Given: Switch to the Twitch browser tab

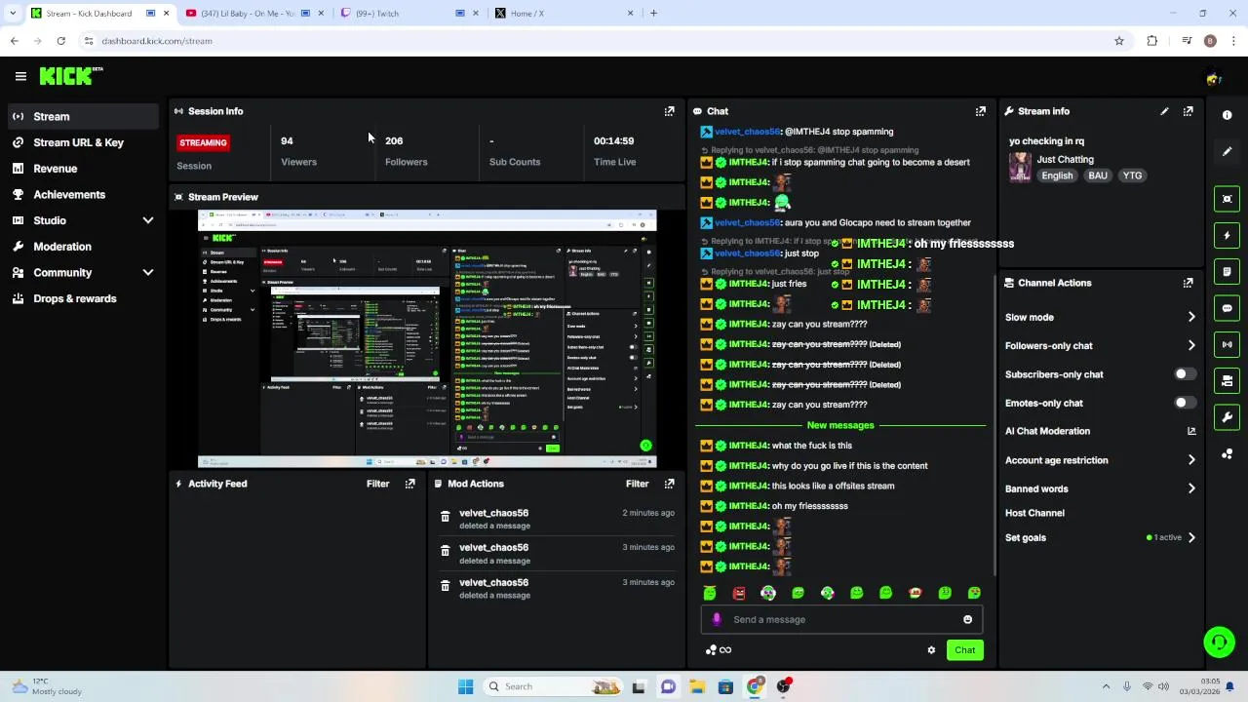Looking at the screenshot, I should (x=409, y=14).
